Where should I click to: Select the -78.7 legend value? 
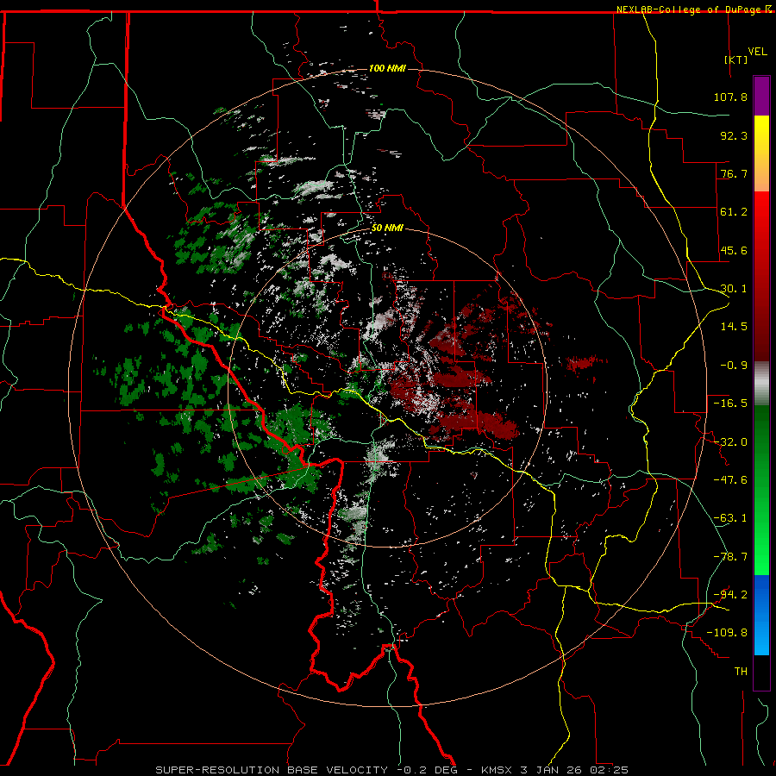pos(730,557)
